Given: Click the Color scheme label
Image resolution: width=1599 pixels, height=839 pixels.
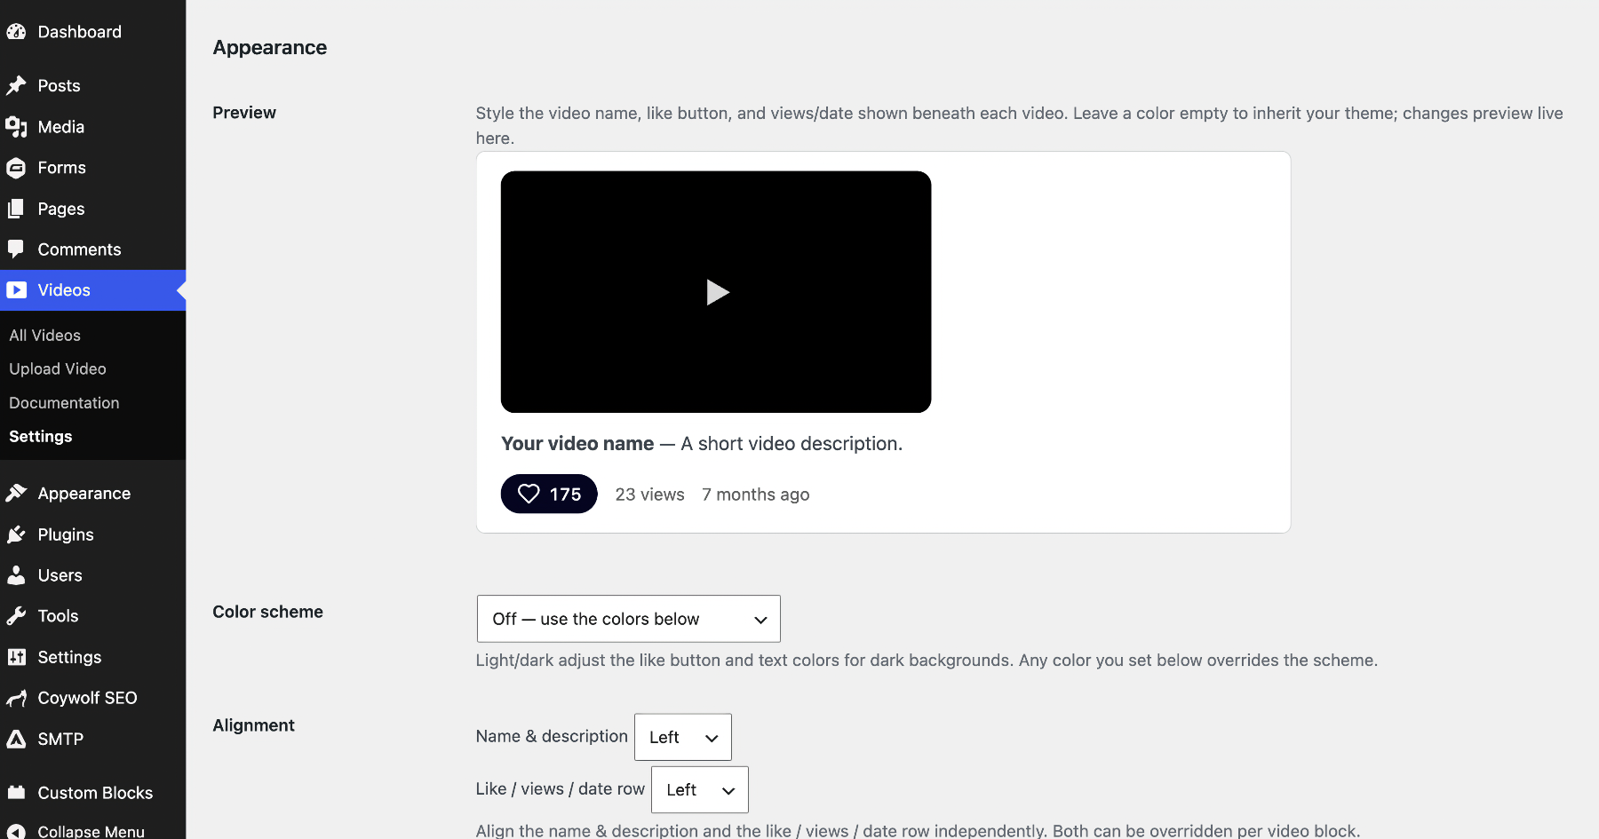Looking at the screenshot, I should coord(268,612).
